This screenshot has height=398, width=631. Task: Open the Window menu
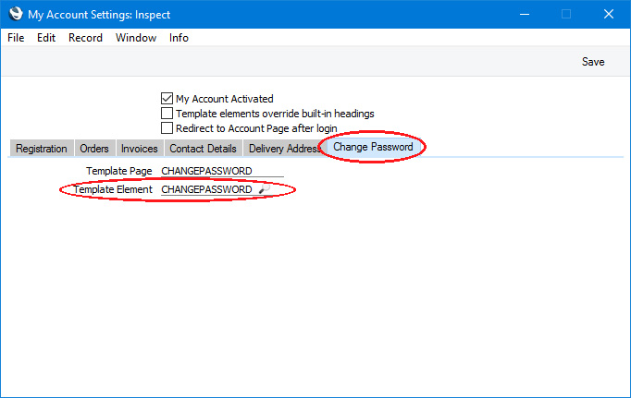click(136, 38)
